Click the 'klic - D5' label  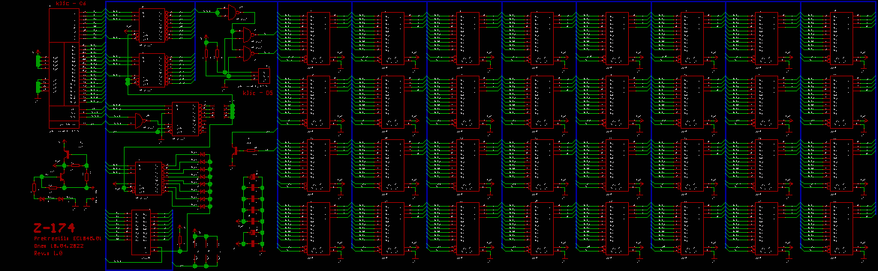point(257,94)
